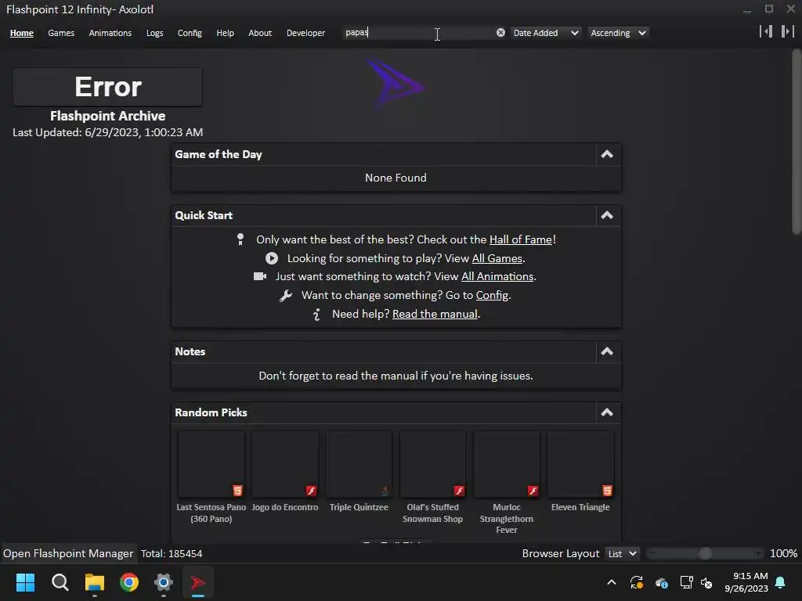802x601 pixels.
Task: Click the Flashpoint arrow logo
Action: 396,84
